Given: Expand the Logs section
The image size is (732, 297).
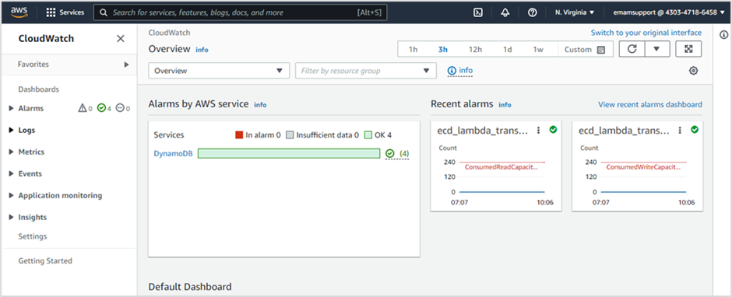Looking at the screenshot, I should [x=11, y=131].
